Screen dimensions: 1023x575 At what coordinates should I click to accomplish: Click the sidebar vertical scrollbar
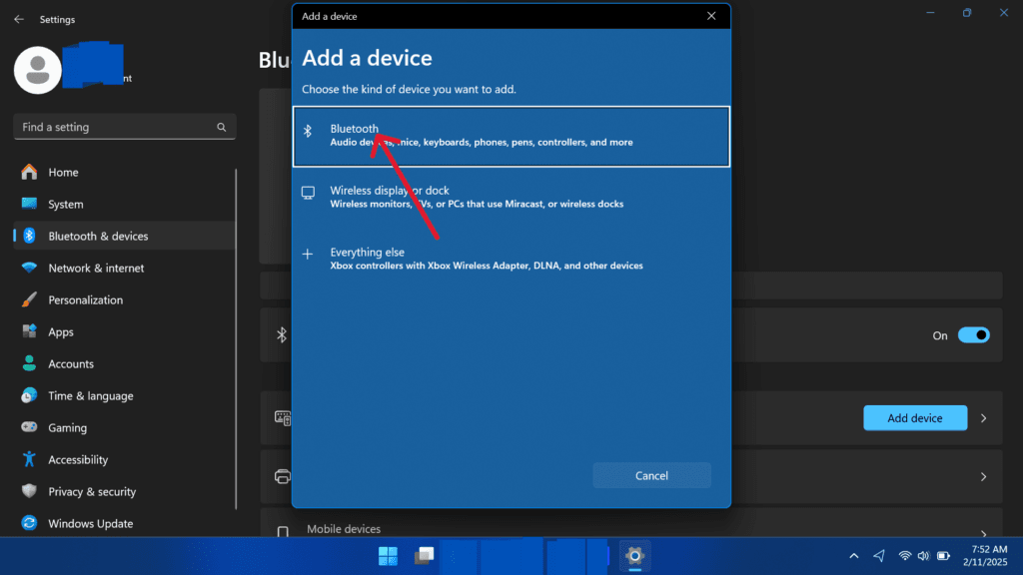tap(236, 339)
